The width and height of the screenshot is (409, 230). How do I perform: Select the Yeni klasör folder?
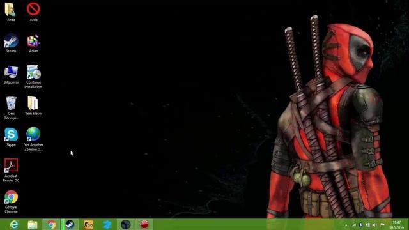pyautogui.click(x=33, y=105)
